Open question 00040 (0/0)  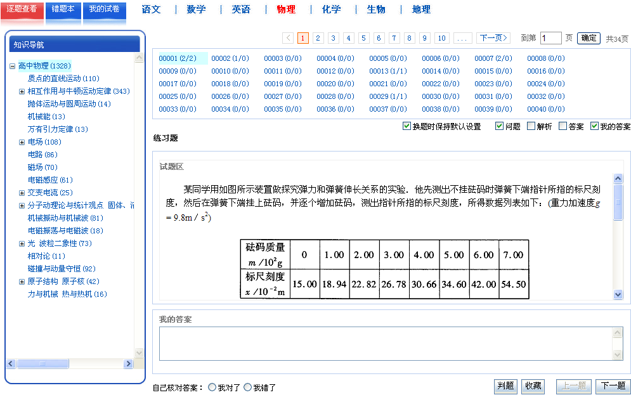tap(546, 110)
